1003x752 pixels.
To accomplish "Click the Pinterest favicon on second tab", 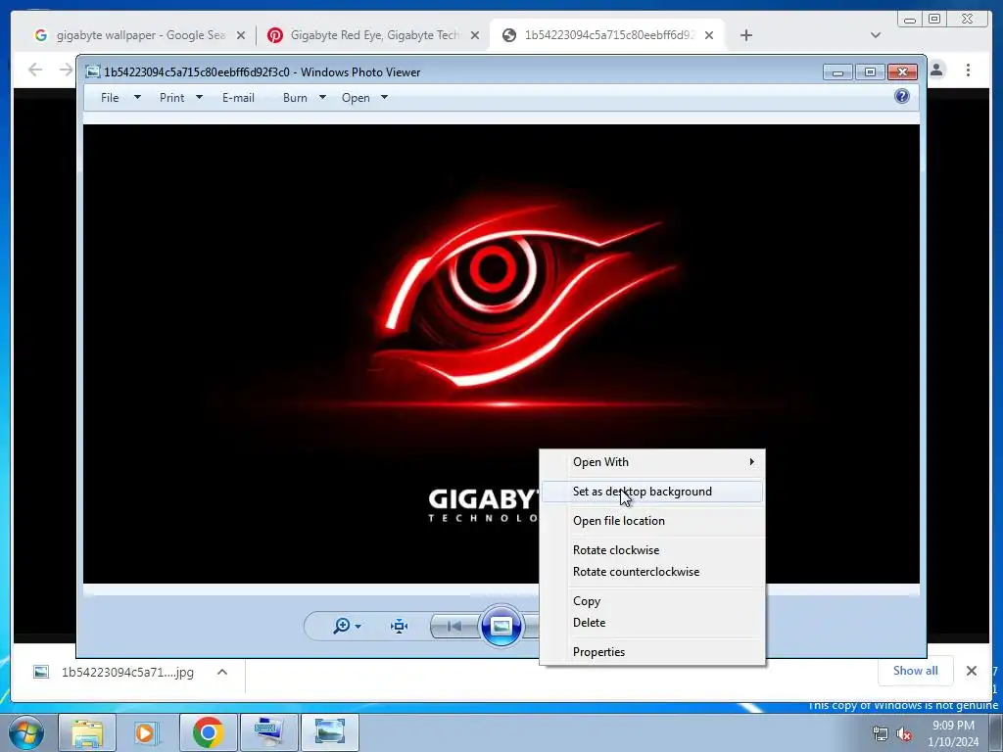I will 275,35.
